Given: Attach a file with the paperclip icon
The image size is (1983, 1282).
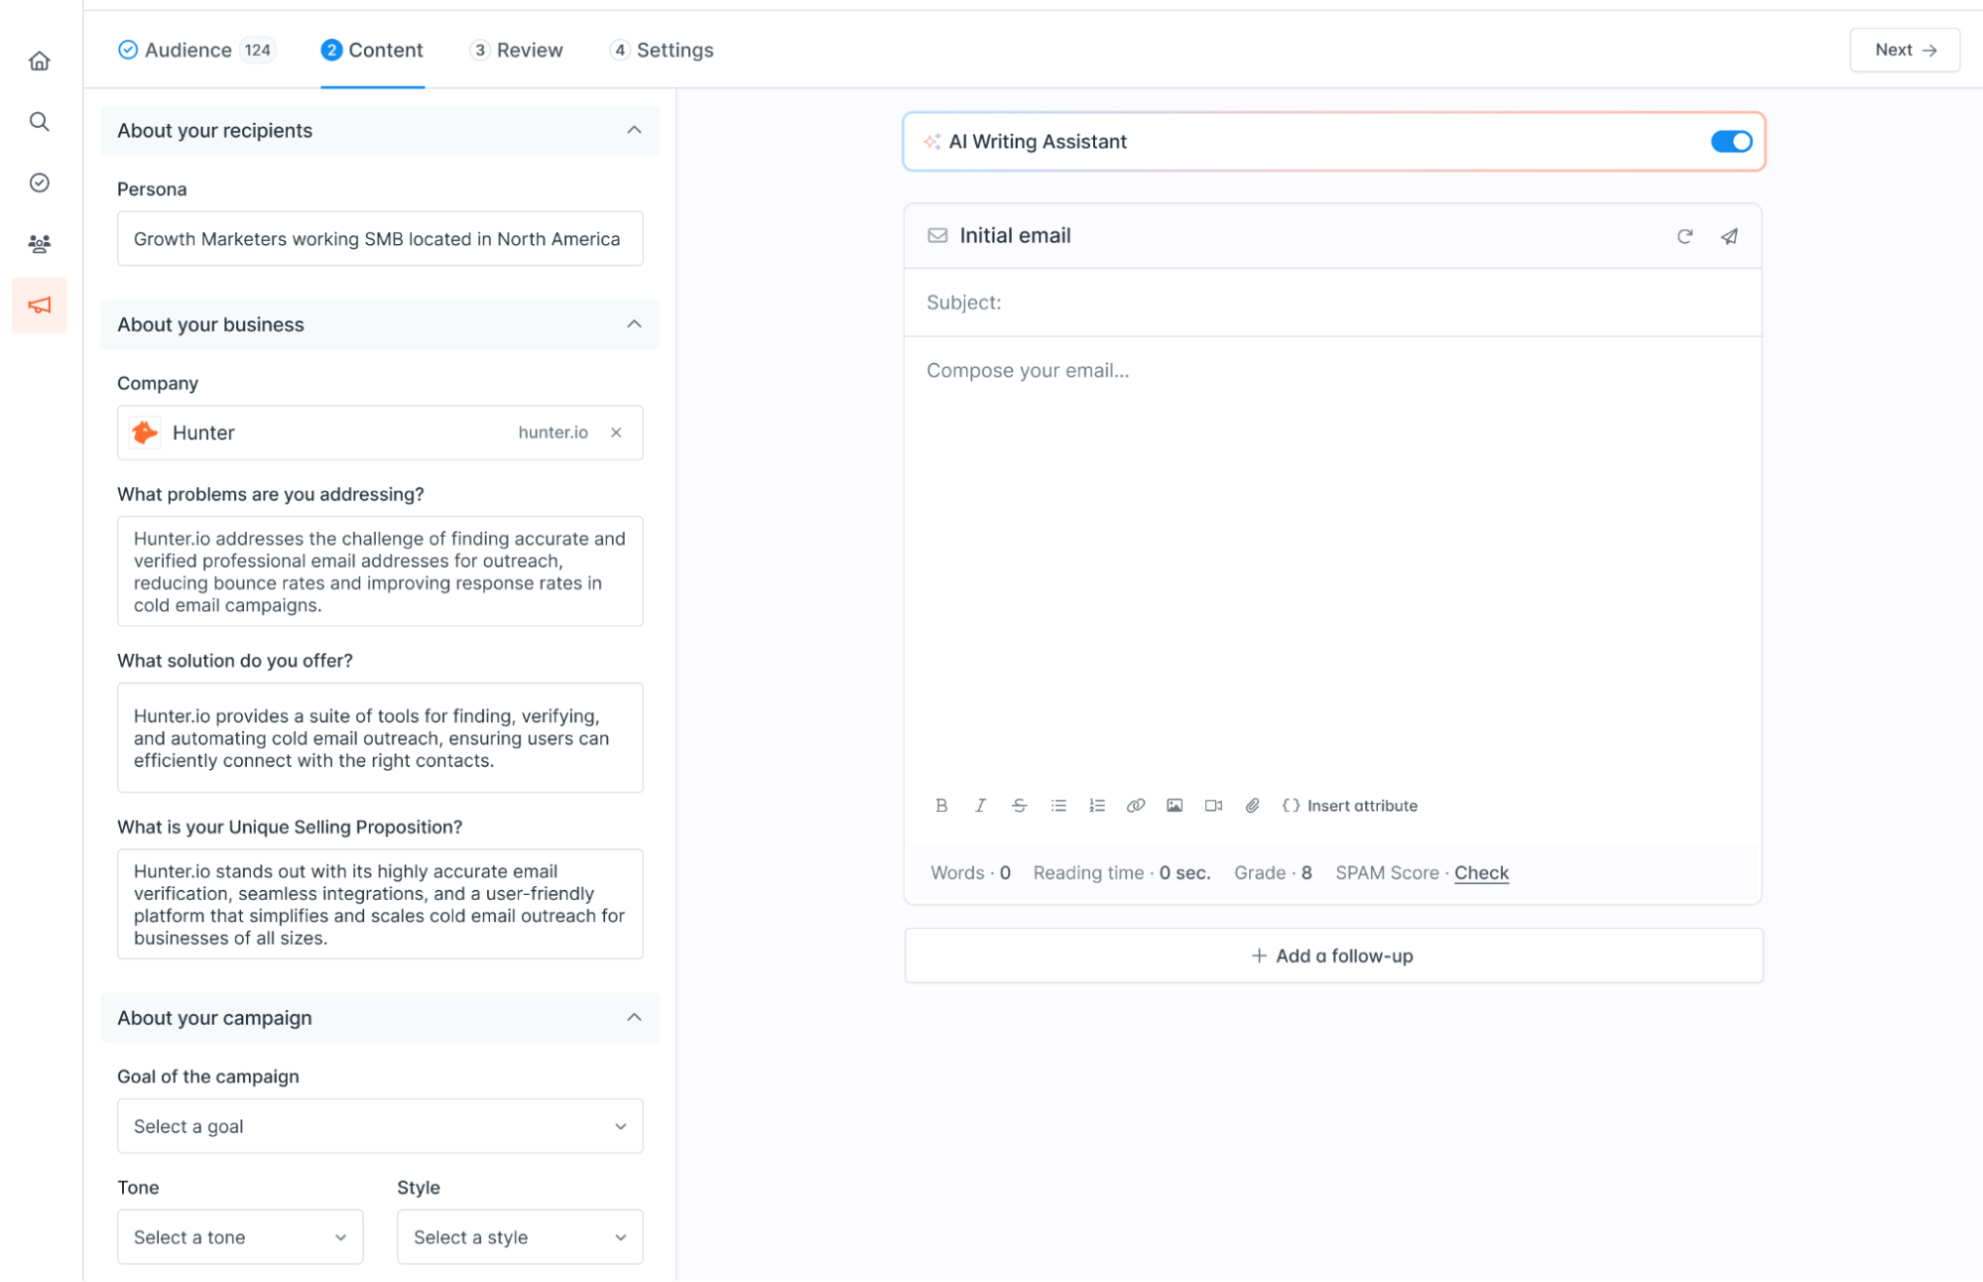Looking at the screenshot, I should [x=1253, y=806].
